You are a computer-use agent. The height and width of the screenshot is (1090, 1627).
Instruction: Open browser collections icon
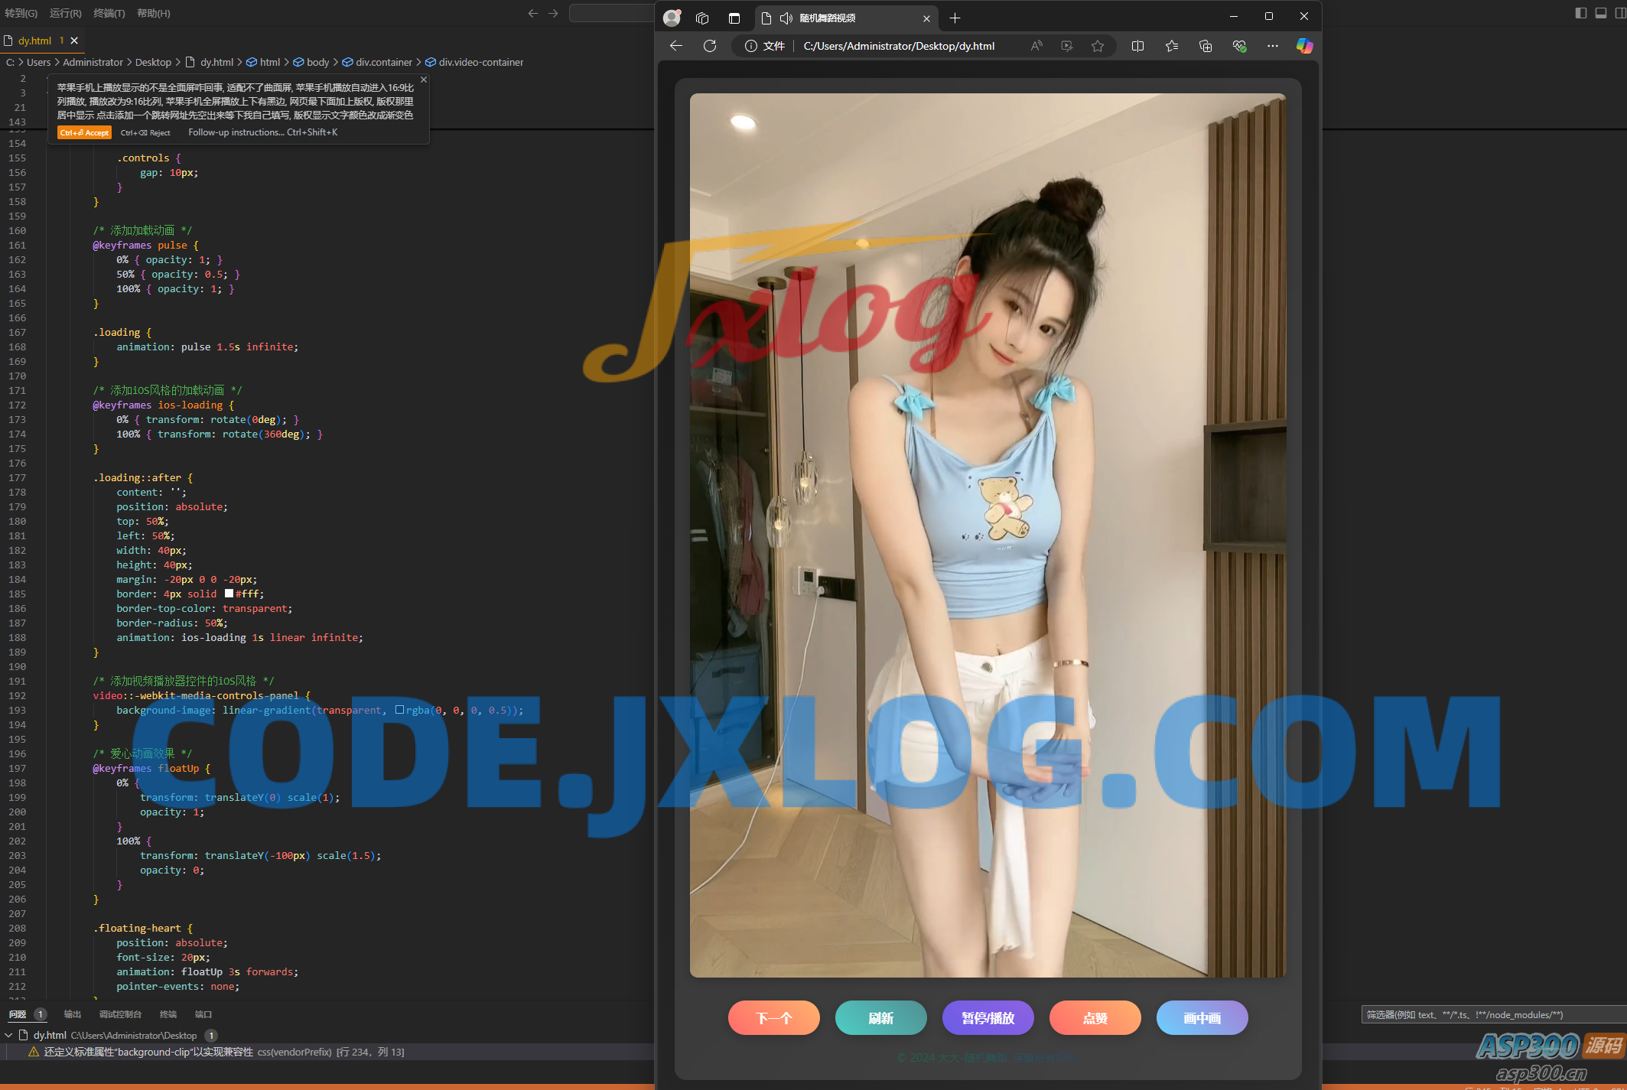click(x=1206, y=46)
